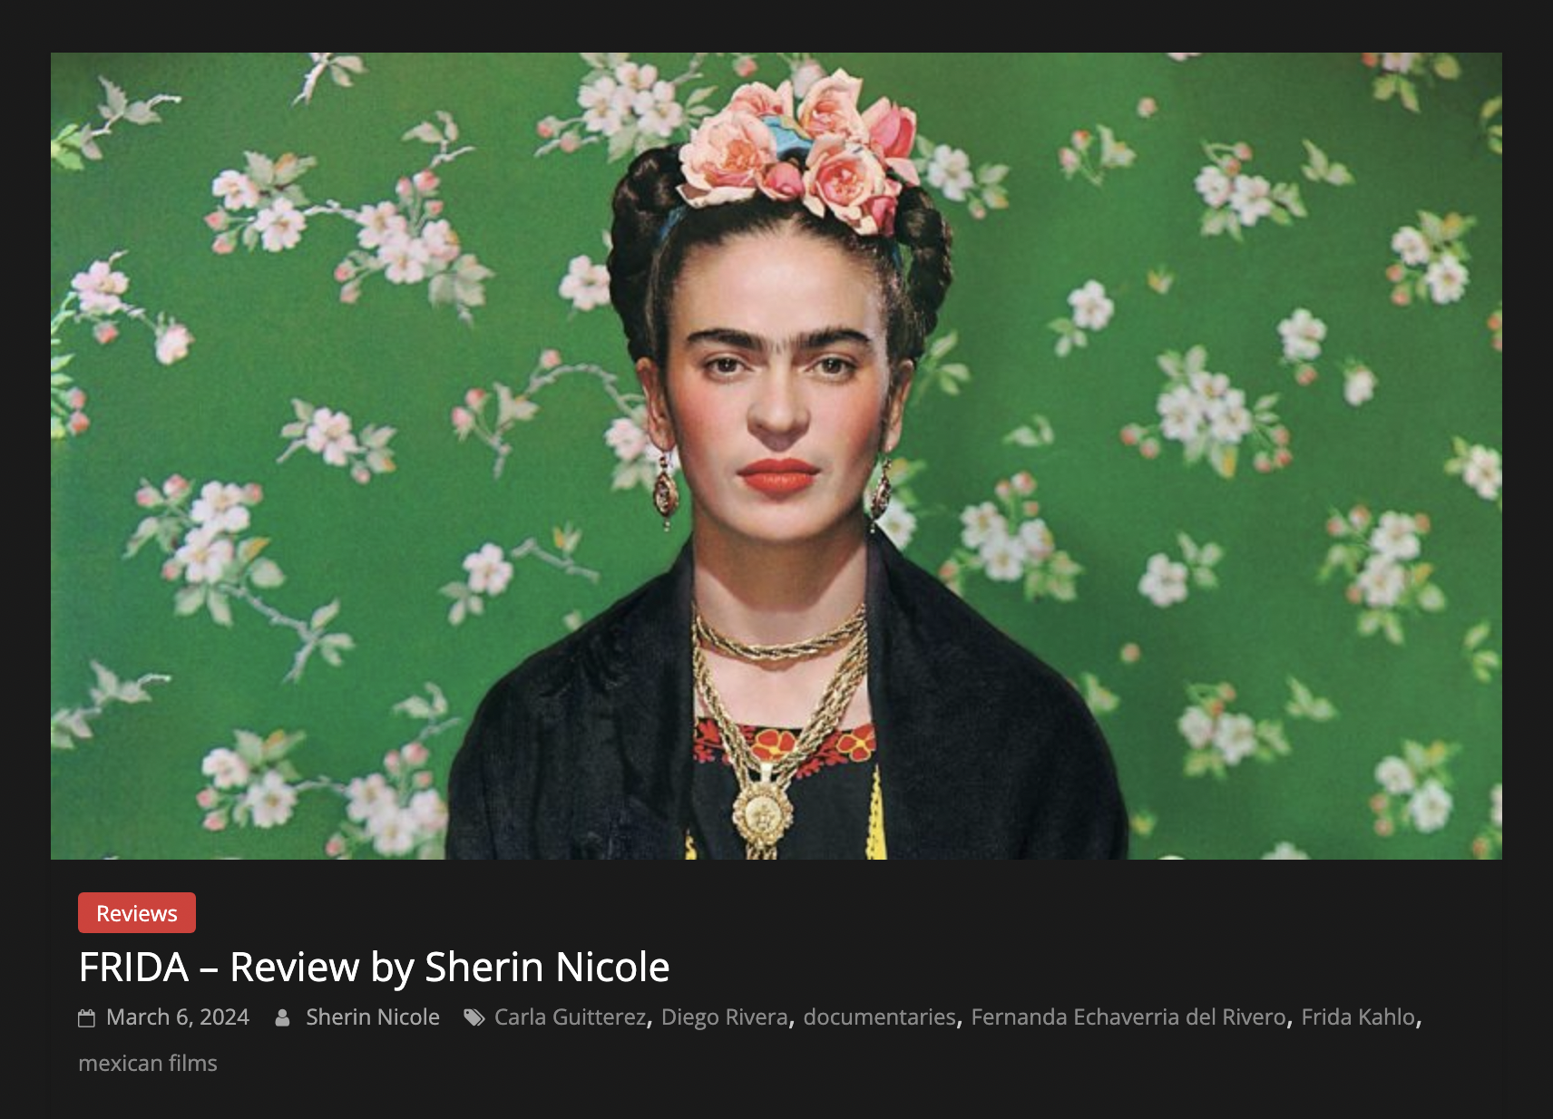Click the calendar icon beside the date
This screenshot has width=1553, height=1119.
point(86,1018)
